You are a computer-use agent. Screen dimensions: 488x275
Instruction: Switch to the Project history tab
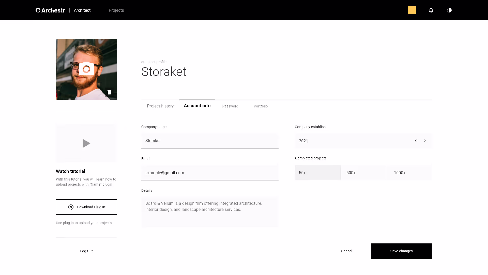tap(160, 106)
